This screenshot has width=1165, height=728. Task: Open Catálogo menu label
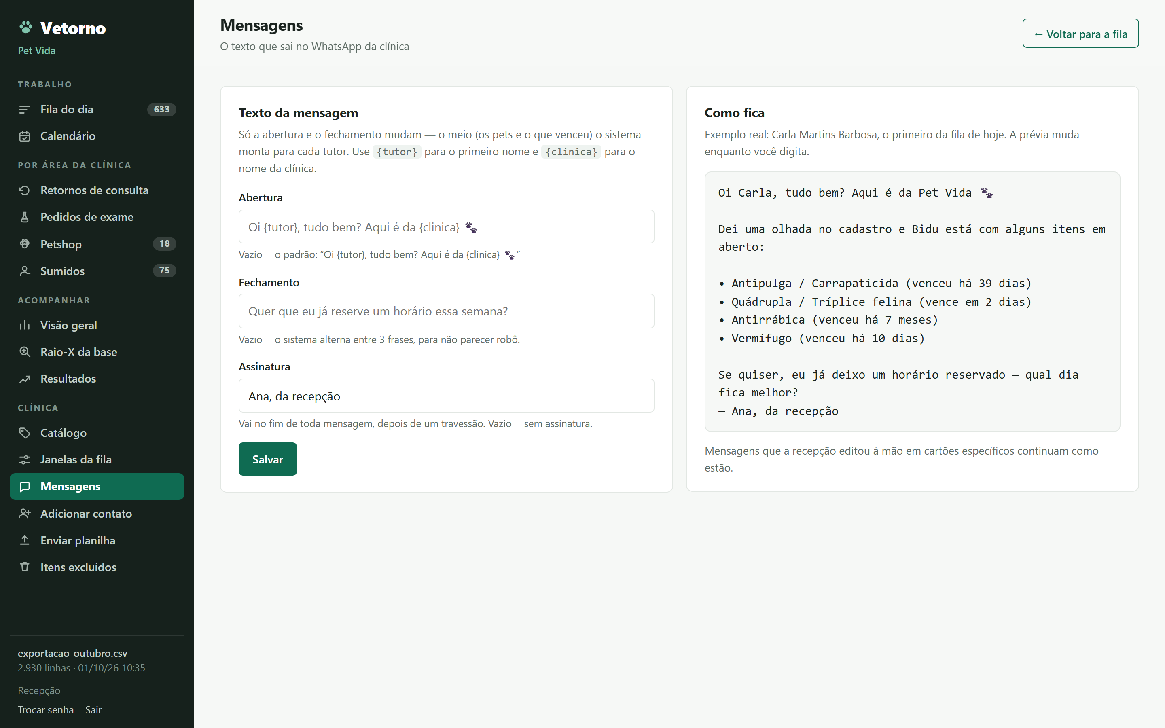[x=64, y=433]
